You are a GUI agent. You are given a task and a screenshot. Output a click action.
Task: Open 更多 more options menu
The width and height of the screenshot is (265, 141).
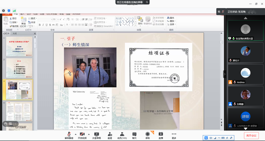[x=174, y=135]
